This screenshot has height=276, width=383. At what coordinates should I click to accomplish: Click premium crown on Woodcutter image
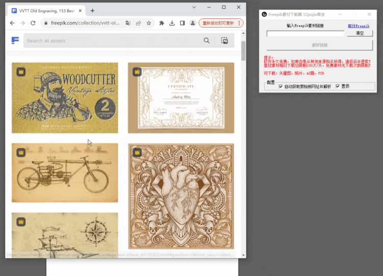coord(21,72)
